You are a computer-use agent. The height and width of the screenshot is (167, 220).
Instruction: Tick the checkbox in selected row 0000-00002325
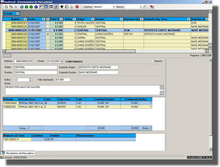pyautogui.click(x=48, y=30)
